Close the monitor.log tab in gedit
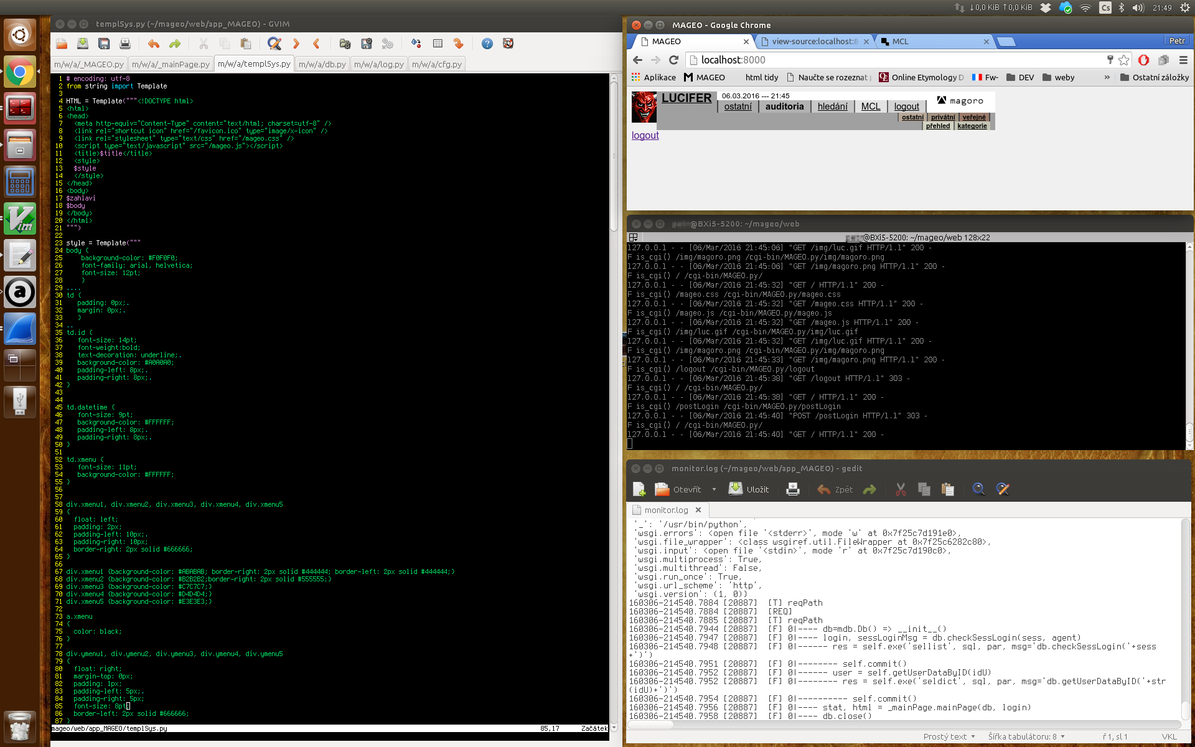Image resolution: width=1195 pixels, height=747 pixels. (x=698, y=510)
